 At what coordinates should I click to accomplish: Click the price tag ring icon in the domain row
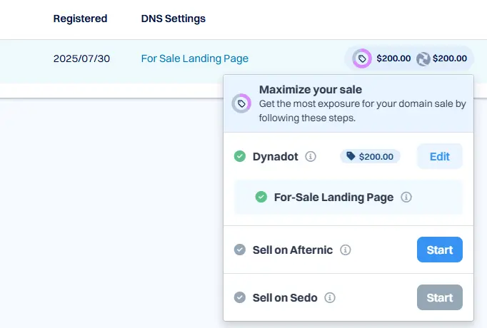(362, 58)
